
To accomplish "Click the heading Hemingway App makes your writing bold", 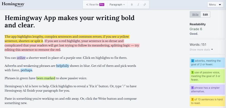I will point(70,21).
